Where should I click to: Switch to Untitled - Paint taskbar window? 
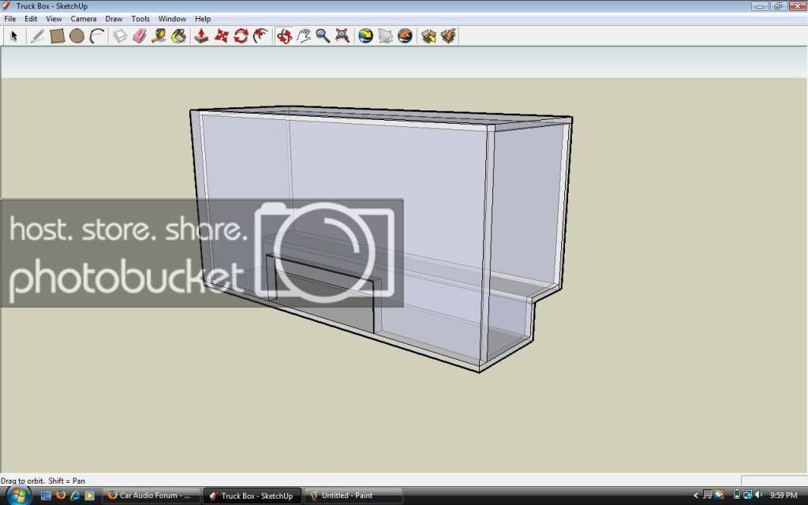tap(353, 496)
